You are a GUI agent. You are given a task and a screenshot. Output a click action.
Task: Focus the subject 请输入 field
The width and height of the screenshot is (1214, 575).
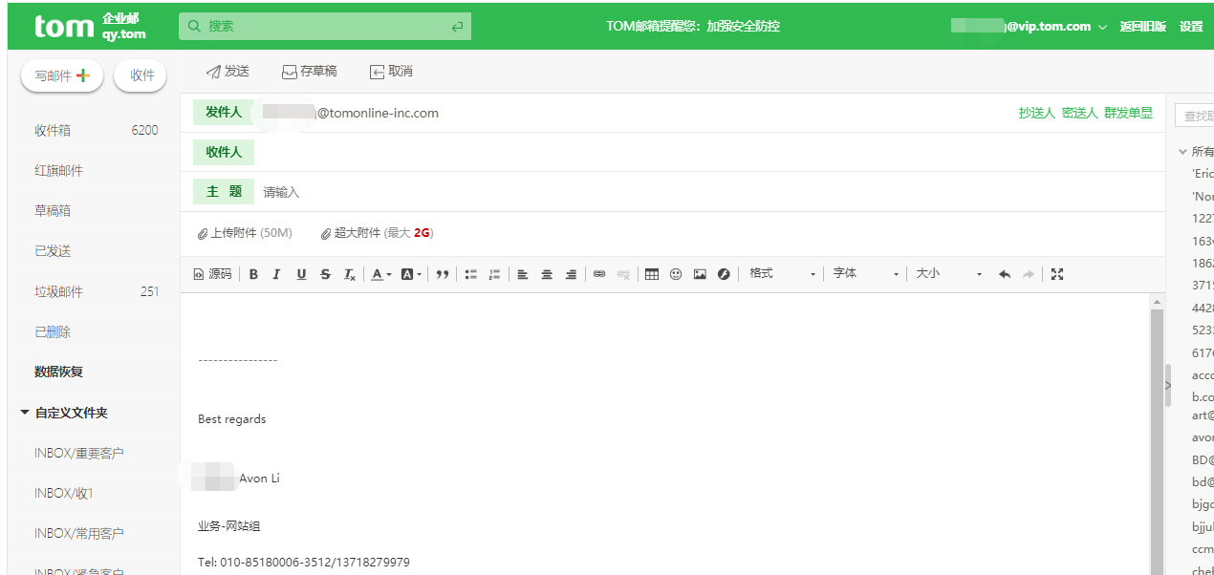(x=709, y=192)
